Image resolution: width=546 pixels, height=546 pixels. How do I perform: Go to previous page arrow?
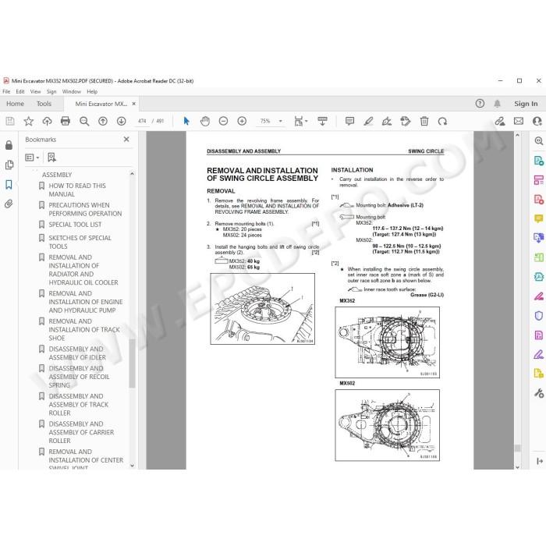[103, 121]
